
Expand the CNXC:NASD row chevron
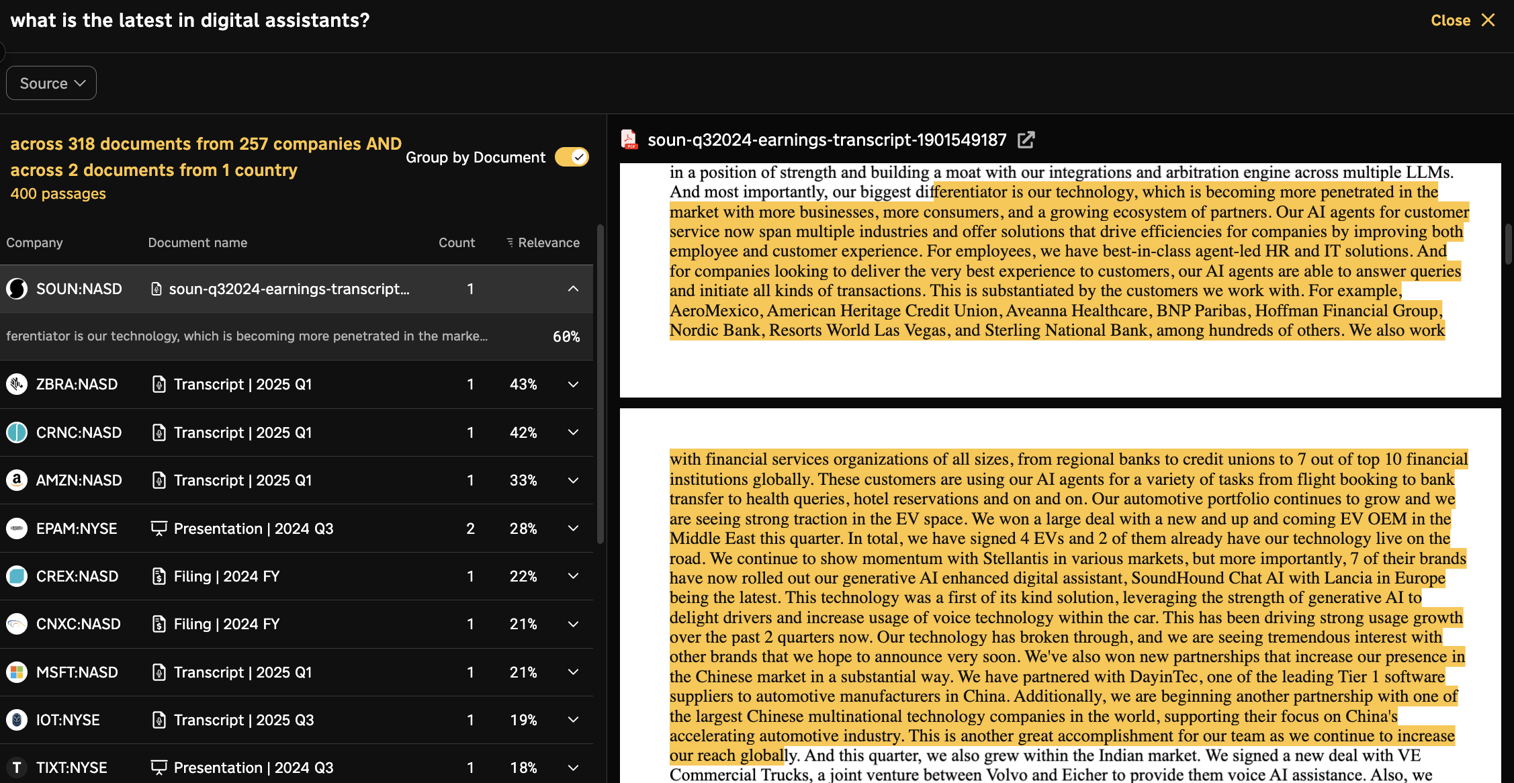[573, 624]
